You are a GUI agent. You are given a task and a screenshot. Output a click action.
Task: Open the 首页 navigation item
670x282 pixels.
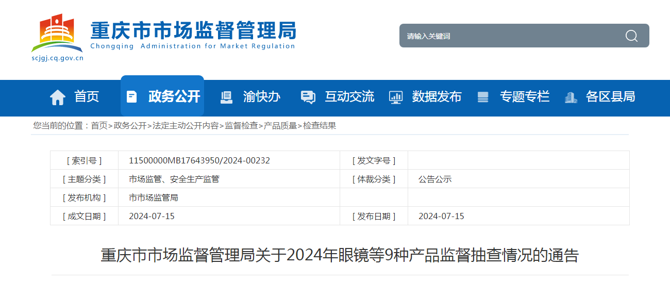(87, 96)
